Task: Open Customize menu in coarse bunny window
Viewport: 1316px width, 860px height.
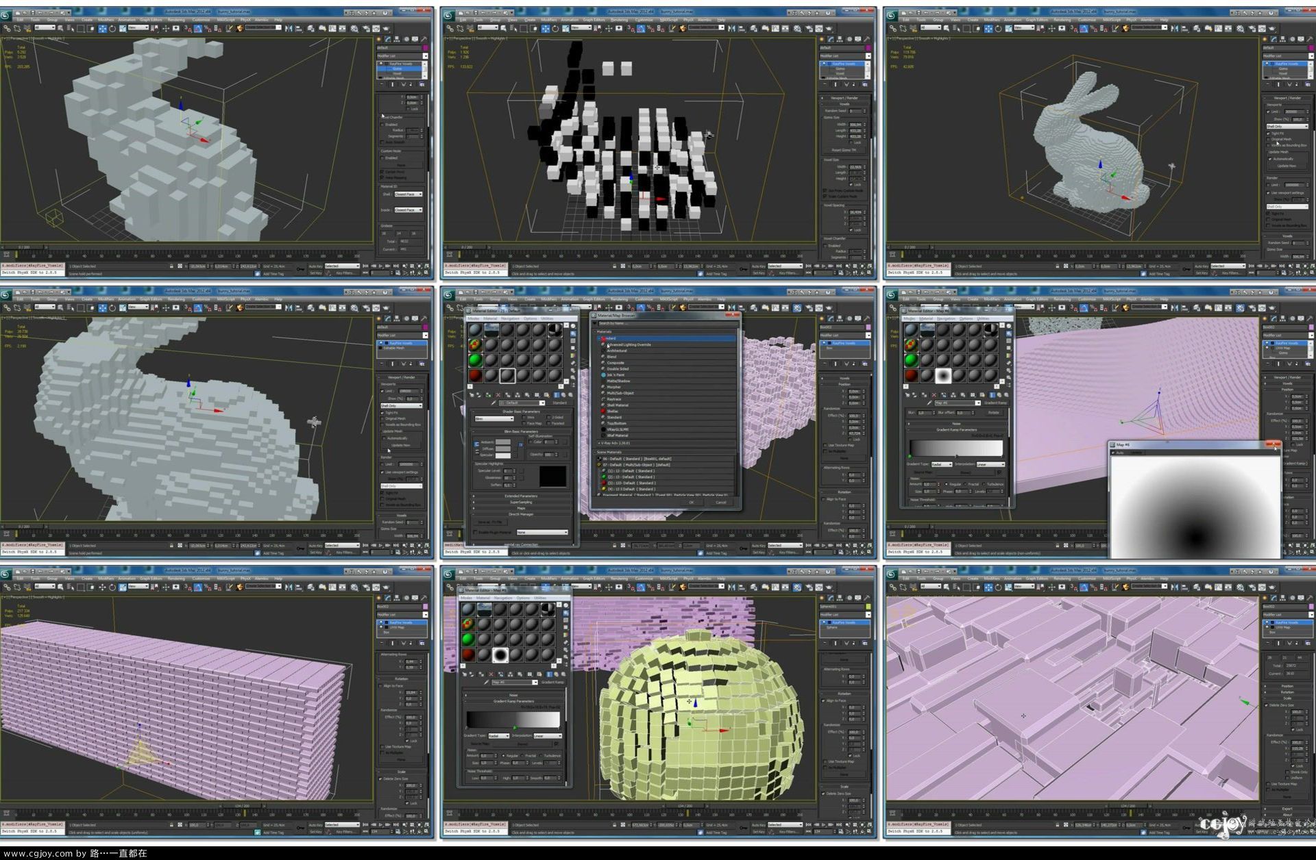Action: pyautogui.click(x=201, y=20)
